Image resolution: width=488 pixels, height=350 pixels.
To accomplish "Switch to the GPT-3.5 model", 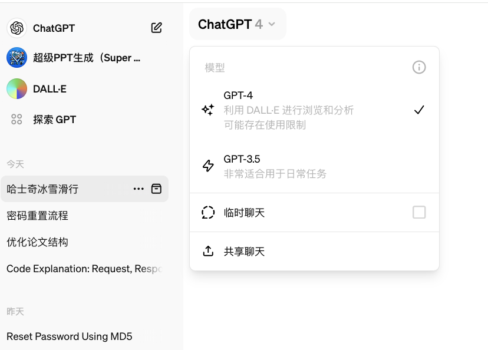I will (314, 166).
